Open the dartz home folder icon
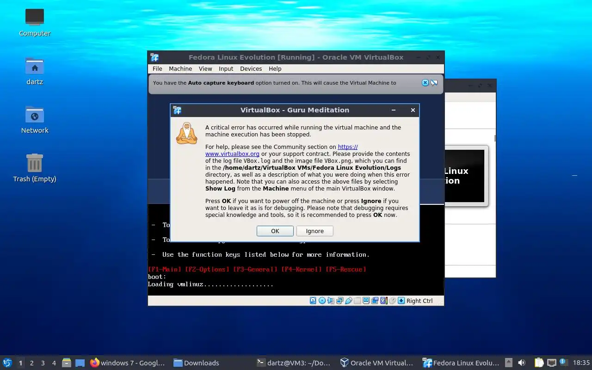The height and width of the screenshot is (370, 592). pos(35,71)
